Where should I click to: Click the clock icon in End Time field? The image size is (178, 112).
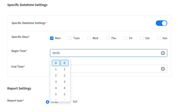tap(163, 69)
